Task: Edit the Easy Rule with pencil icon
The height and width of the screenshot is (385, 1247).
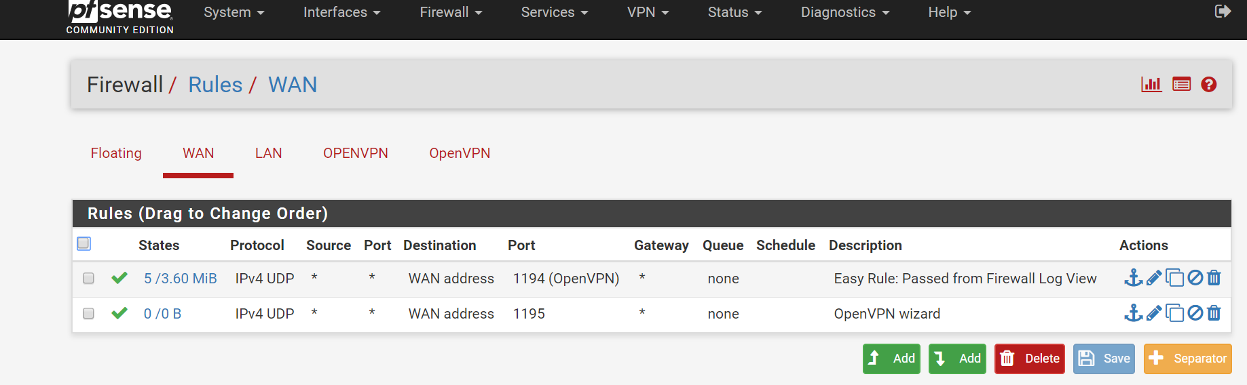Action: point(1154,278)
